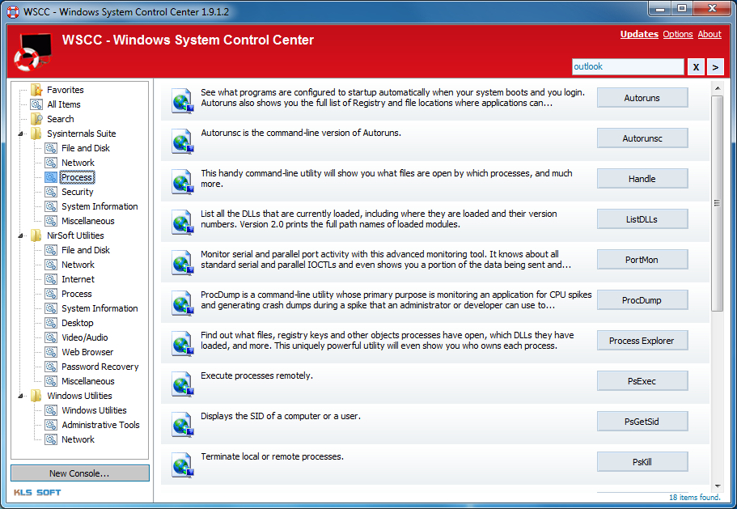Click the ListDLLs row icon
Screen dimensions: 737x509
(x=182, y=222)
